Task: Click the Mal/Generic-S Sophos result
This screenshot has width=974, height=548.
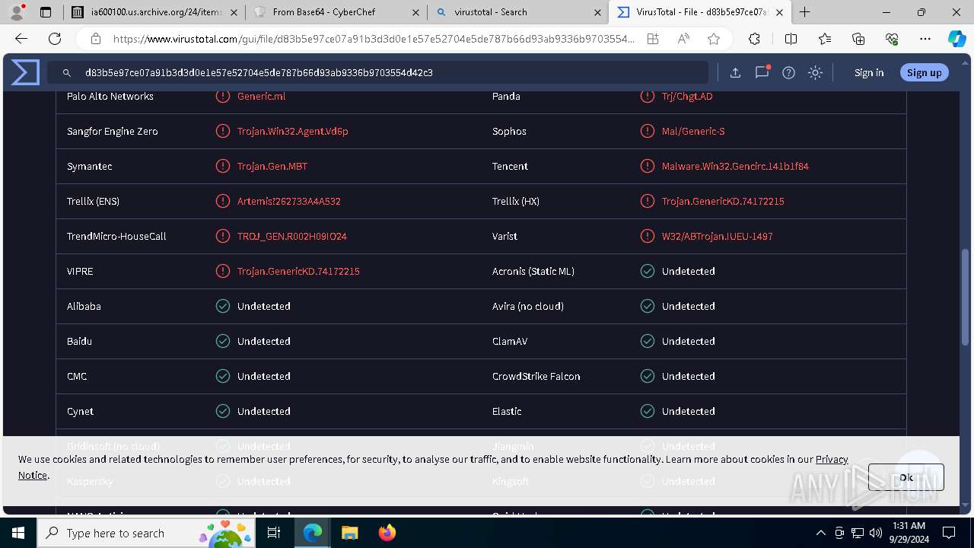Action: coord(693,131)
